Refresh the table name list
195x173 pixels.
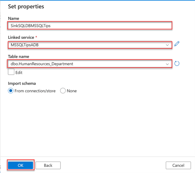[x=177, y=63]
